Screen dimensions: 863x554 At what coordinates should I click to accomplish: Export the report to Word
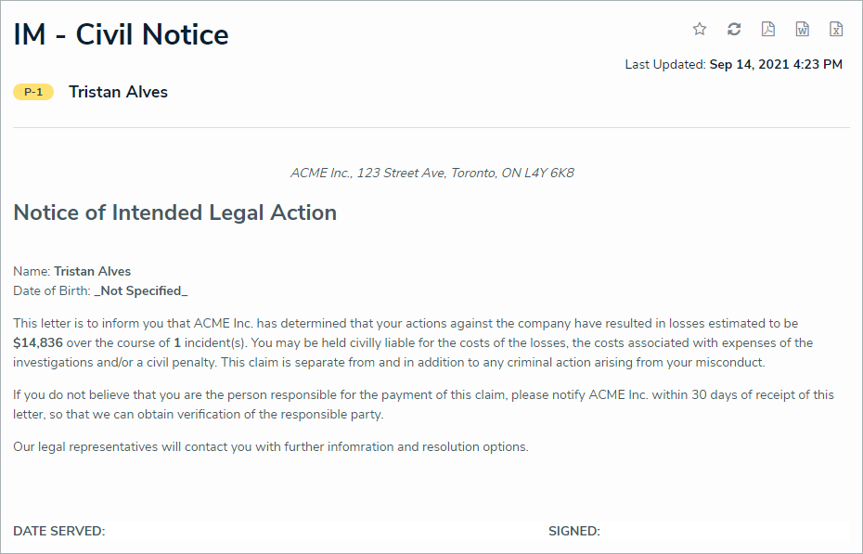[x=803, y=30]
